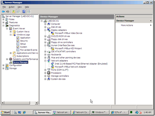Select the LAB3-DC-01 root device node
Screen dimensions: 155x116
click(53, 21)
